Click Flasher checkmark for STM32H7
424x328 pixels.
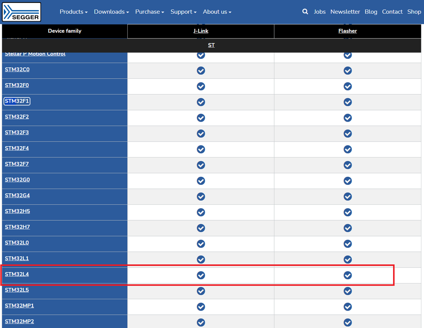pos(348,228)
